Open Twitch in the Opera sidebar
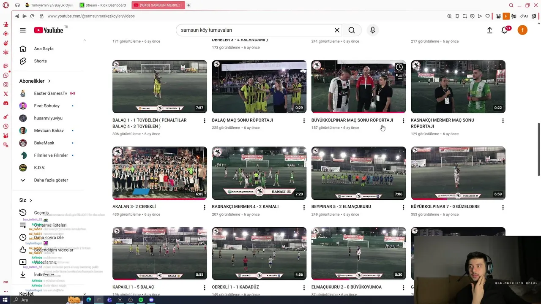Screen dimensions: 541x304 [5, 66]
